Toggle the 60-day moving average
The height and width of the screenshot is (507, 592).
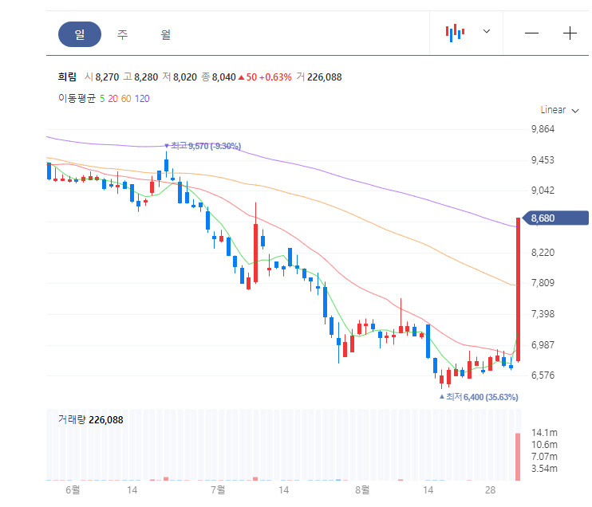(126, 99)
